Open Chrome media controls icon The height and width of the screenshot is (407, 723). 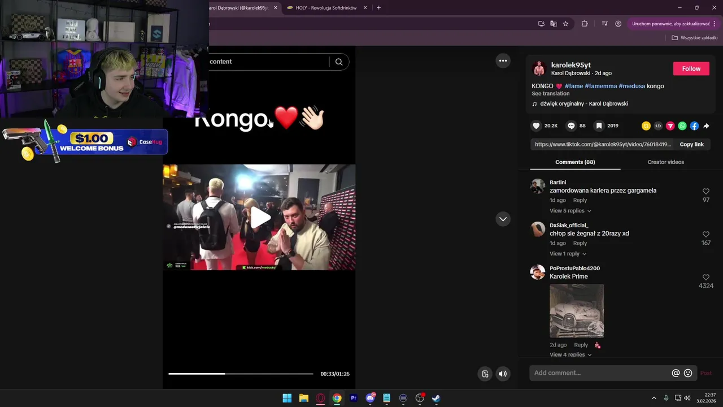(x=604, y=24)
